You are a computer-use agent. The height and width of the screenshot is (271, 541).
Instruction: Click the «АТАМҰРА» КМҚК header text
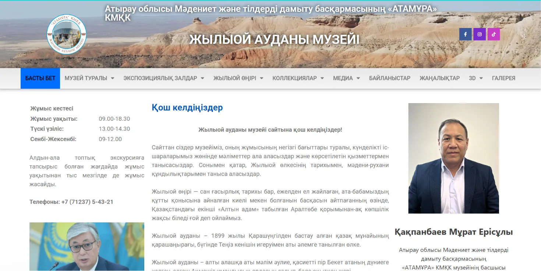tap(270, 13)
